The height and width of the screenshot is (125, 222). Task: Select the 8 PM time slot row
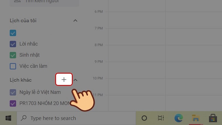[163, 53]
